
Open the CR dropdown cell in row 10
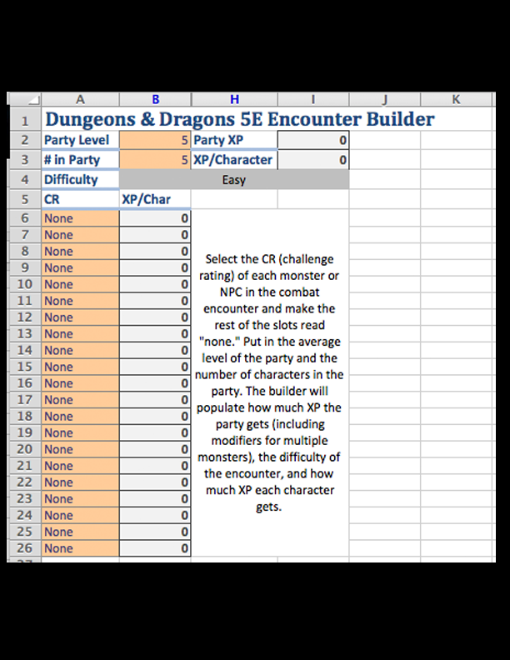click(x=80, y=284)
